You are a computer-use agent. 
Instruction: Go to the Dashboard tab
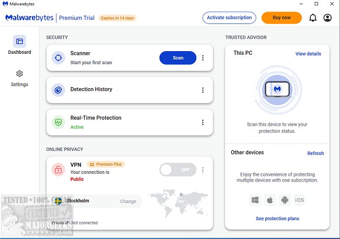click(19, 45)
